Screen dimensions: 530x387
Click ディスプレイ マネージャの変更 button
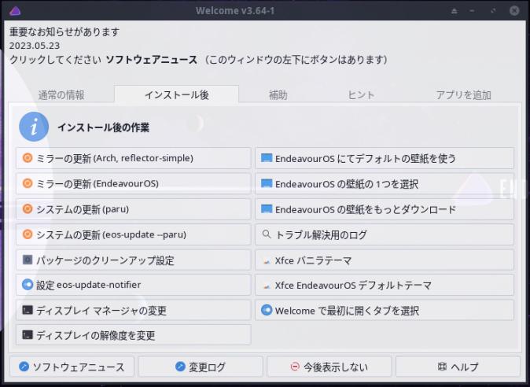click(134, 310)
